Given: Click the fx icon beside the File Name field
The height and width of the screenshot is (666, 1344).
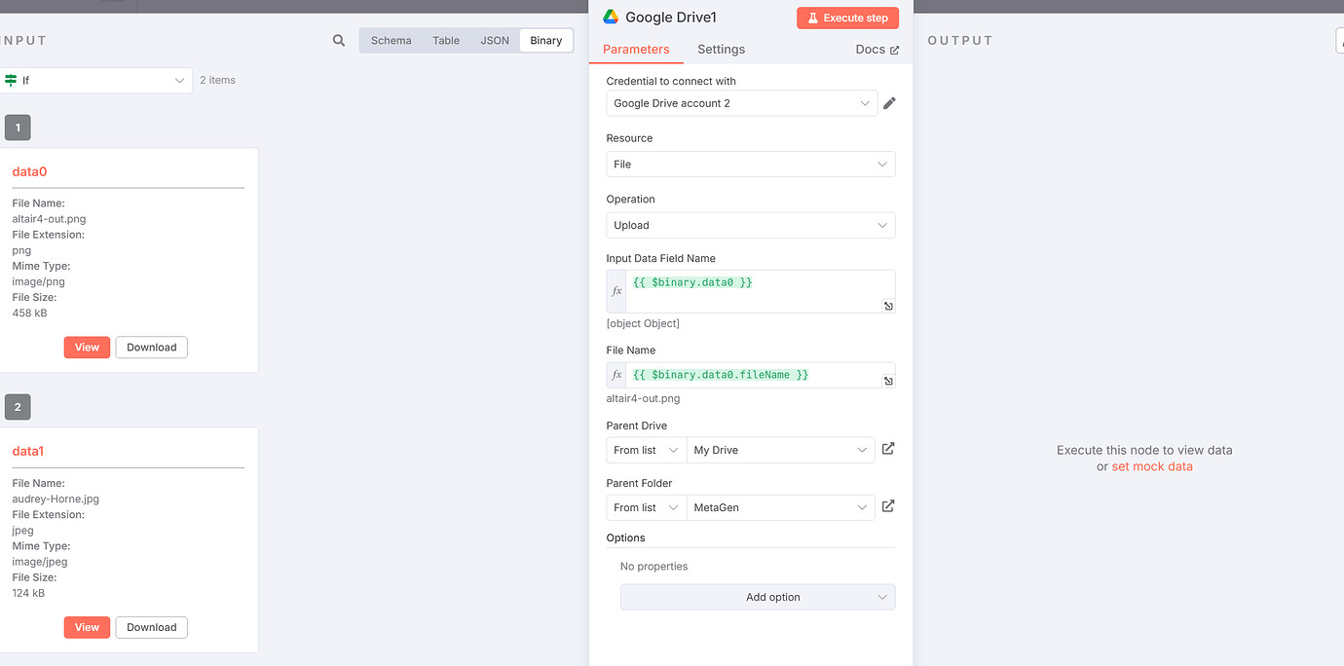Looking at the screenshot, I should [x=616, y=375].
